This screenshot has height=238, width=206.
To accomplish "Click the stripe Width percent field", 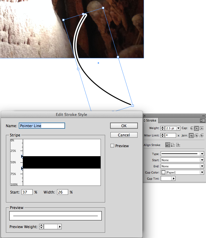I will (63, 192).
